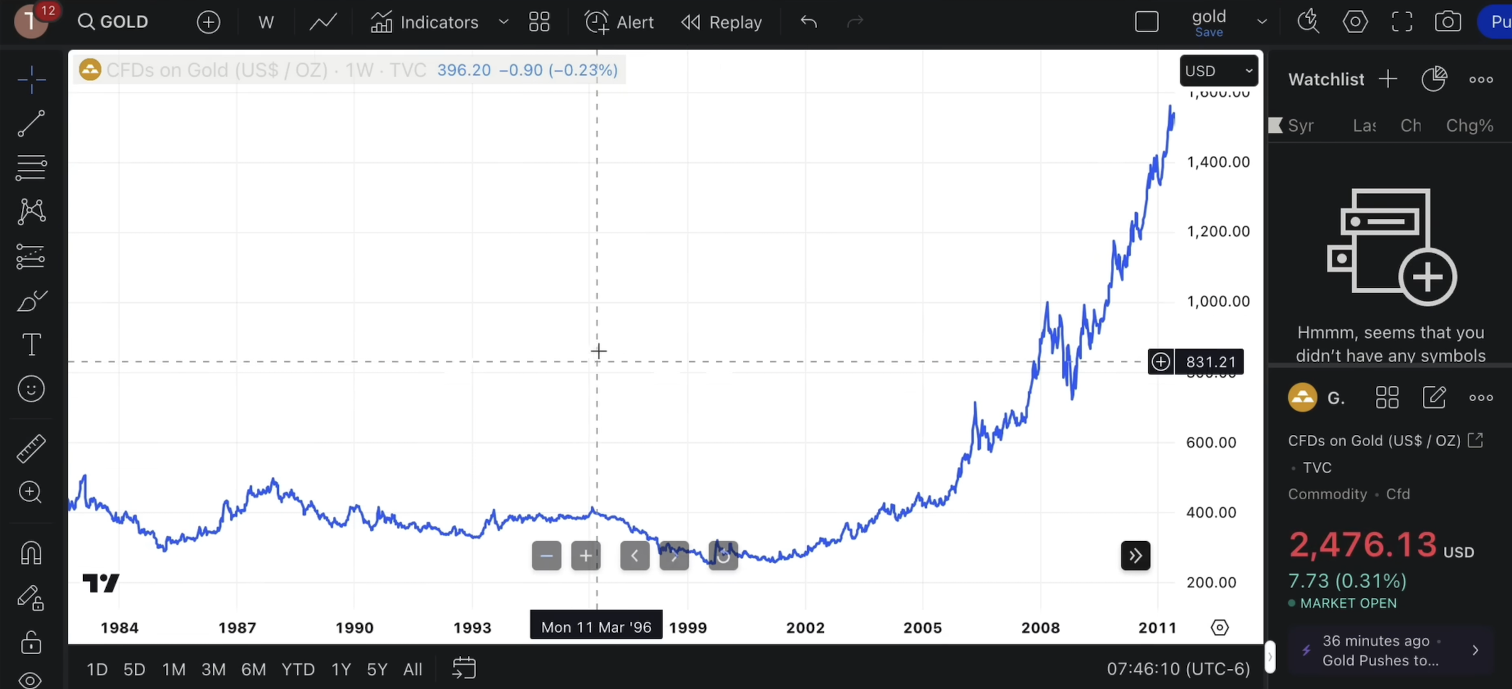
Task: Pick the ruler measure tool
Action: (31, 448)
